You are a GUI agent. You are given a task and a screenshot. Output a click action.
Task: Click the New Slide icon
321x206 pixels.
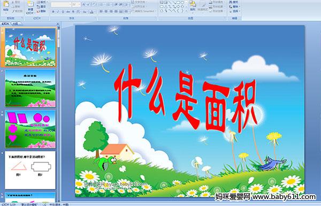coord(30,4)
